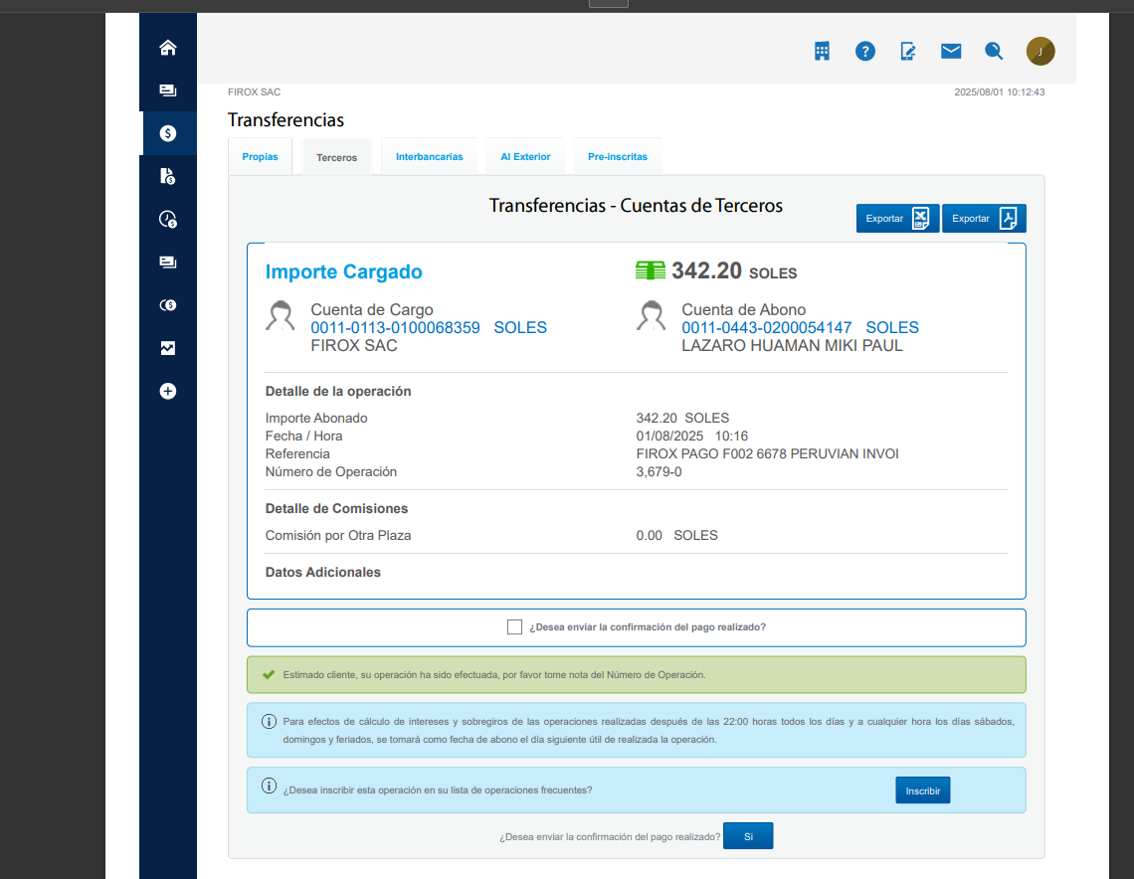
Task: Open the mobile device edit icon
Action: click(908, 52)
